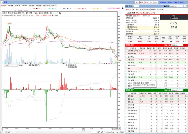Switch to the 分點K線 tab

pos(17,6)
